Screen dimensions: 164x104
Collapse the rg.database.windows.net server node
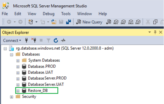pyautogui.click(x=5, y=49)
